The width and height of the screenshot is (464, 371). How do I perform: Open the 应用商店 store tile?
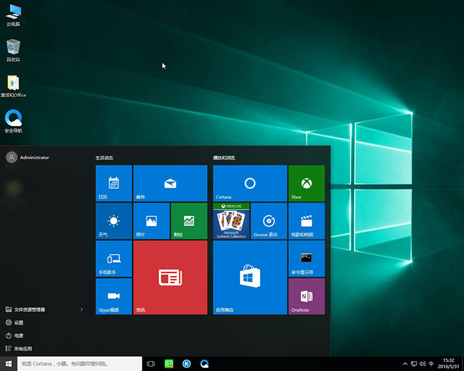click(250, 278)
